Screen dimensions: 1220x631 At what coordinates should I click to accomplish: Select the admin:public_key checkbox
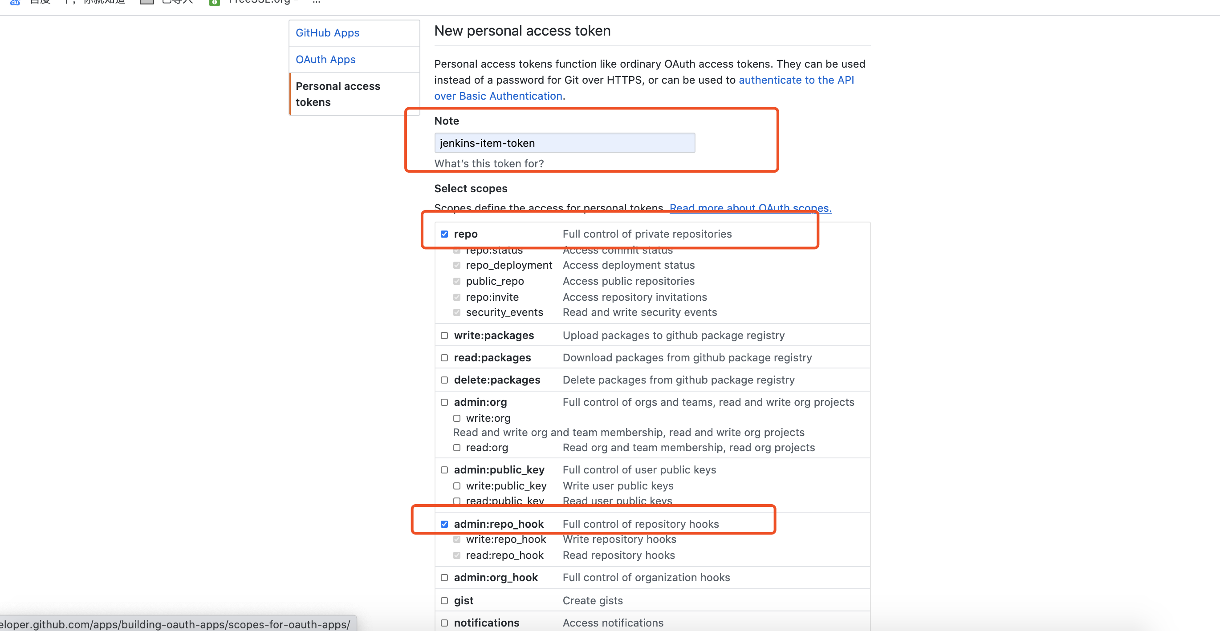(444, 470)
